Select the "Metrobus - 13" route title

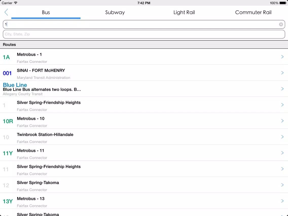(x=31, y=199)
